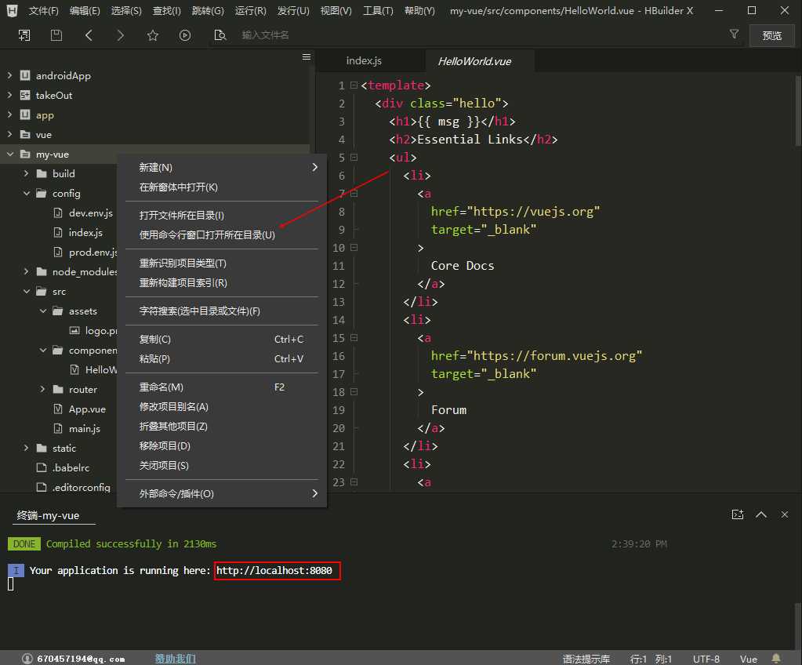802x665 pixels.
Task: Open the 文件(F) menu
Action: [43, 10]
